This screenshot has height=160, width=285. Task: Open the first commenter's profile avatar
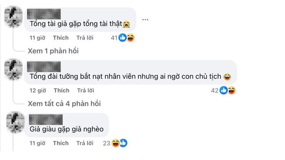13,17
